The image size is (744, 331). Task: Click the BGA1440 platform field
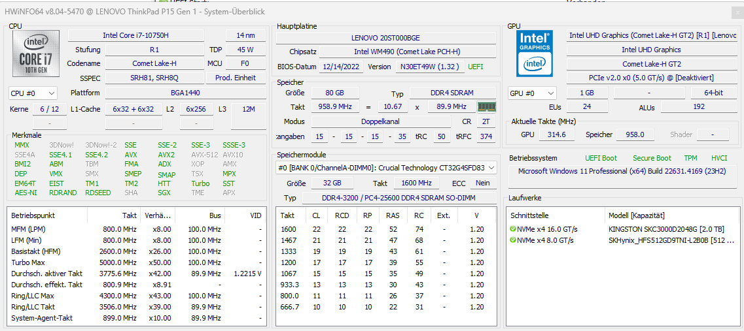tap(186, 93)
